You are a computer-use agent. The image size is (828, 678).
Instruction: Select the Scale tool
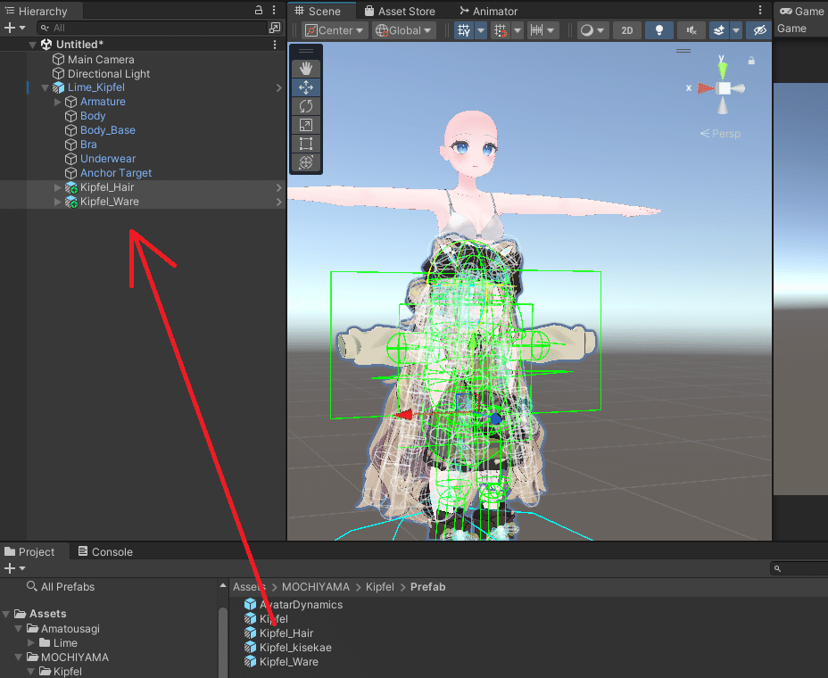click(306, 125)
